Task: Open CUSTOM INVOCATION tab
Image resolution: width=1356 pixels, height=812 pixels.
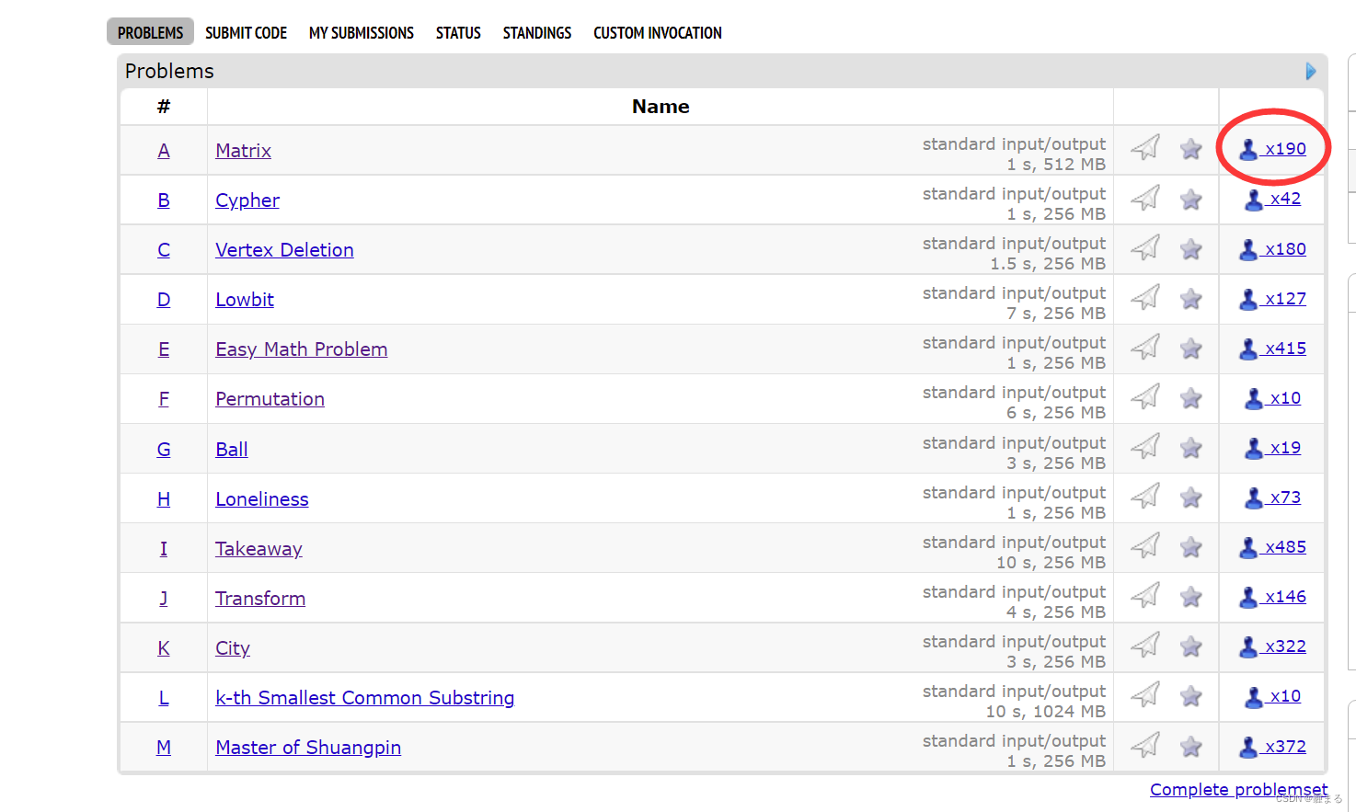Action: pos(658,32)
